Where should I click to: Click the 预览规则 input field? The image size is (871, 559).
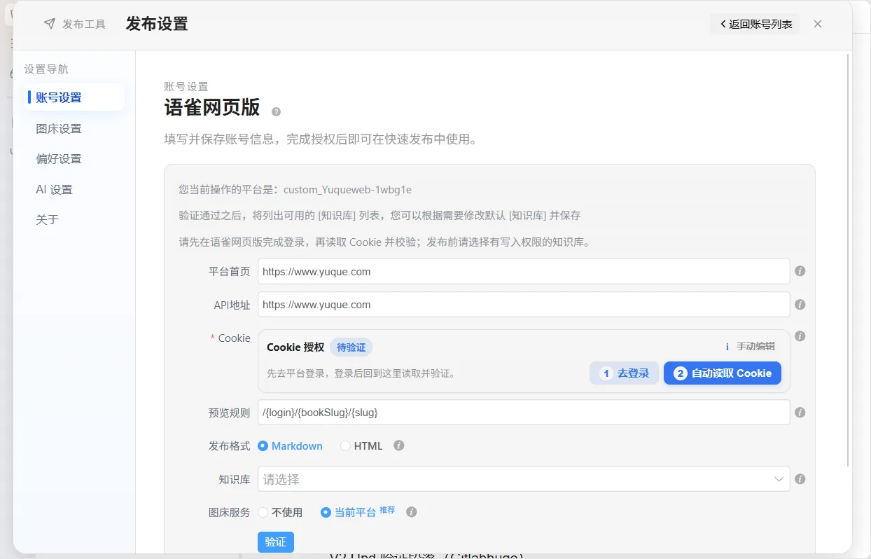point(524,413)
